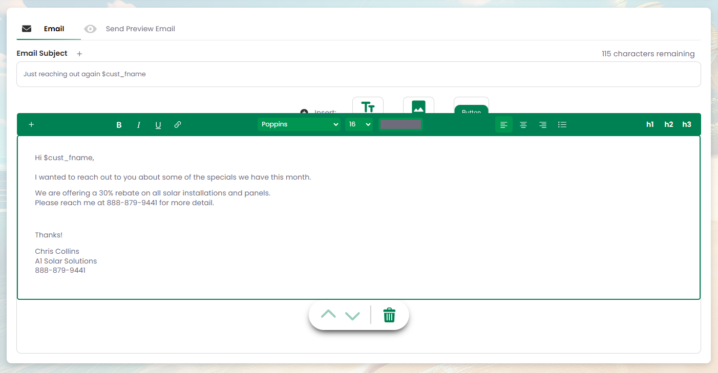
Task: Insert a hyperlink using link icon
Action: (178, 125)
